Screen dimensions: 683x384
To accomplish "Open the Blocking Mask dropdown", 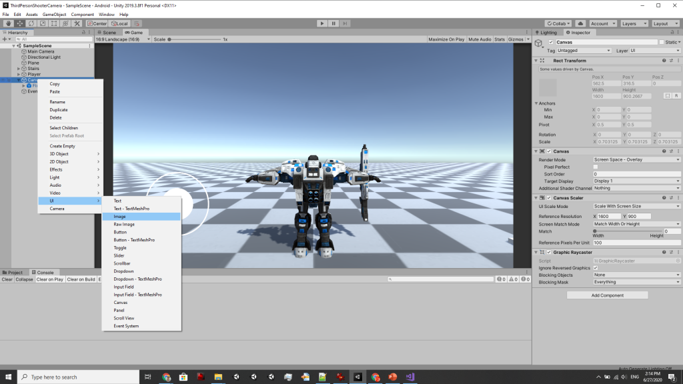I will [636, 282].
